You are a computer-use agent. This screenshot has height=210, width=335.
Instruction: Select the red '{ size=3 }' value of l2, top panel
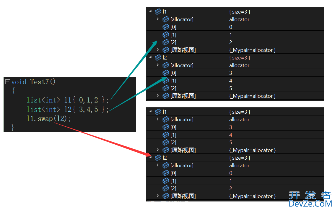tap(240, 58)
